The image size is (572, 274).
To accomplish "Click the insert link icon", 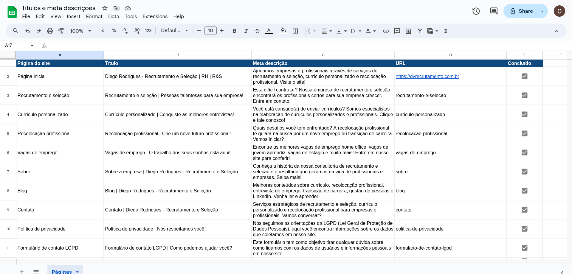I will coord(386,31).
